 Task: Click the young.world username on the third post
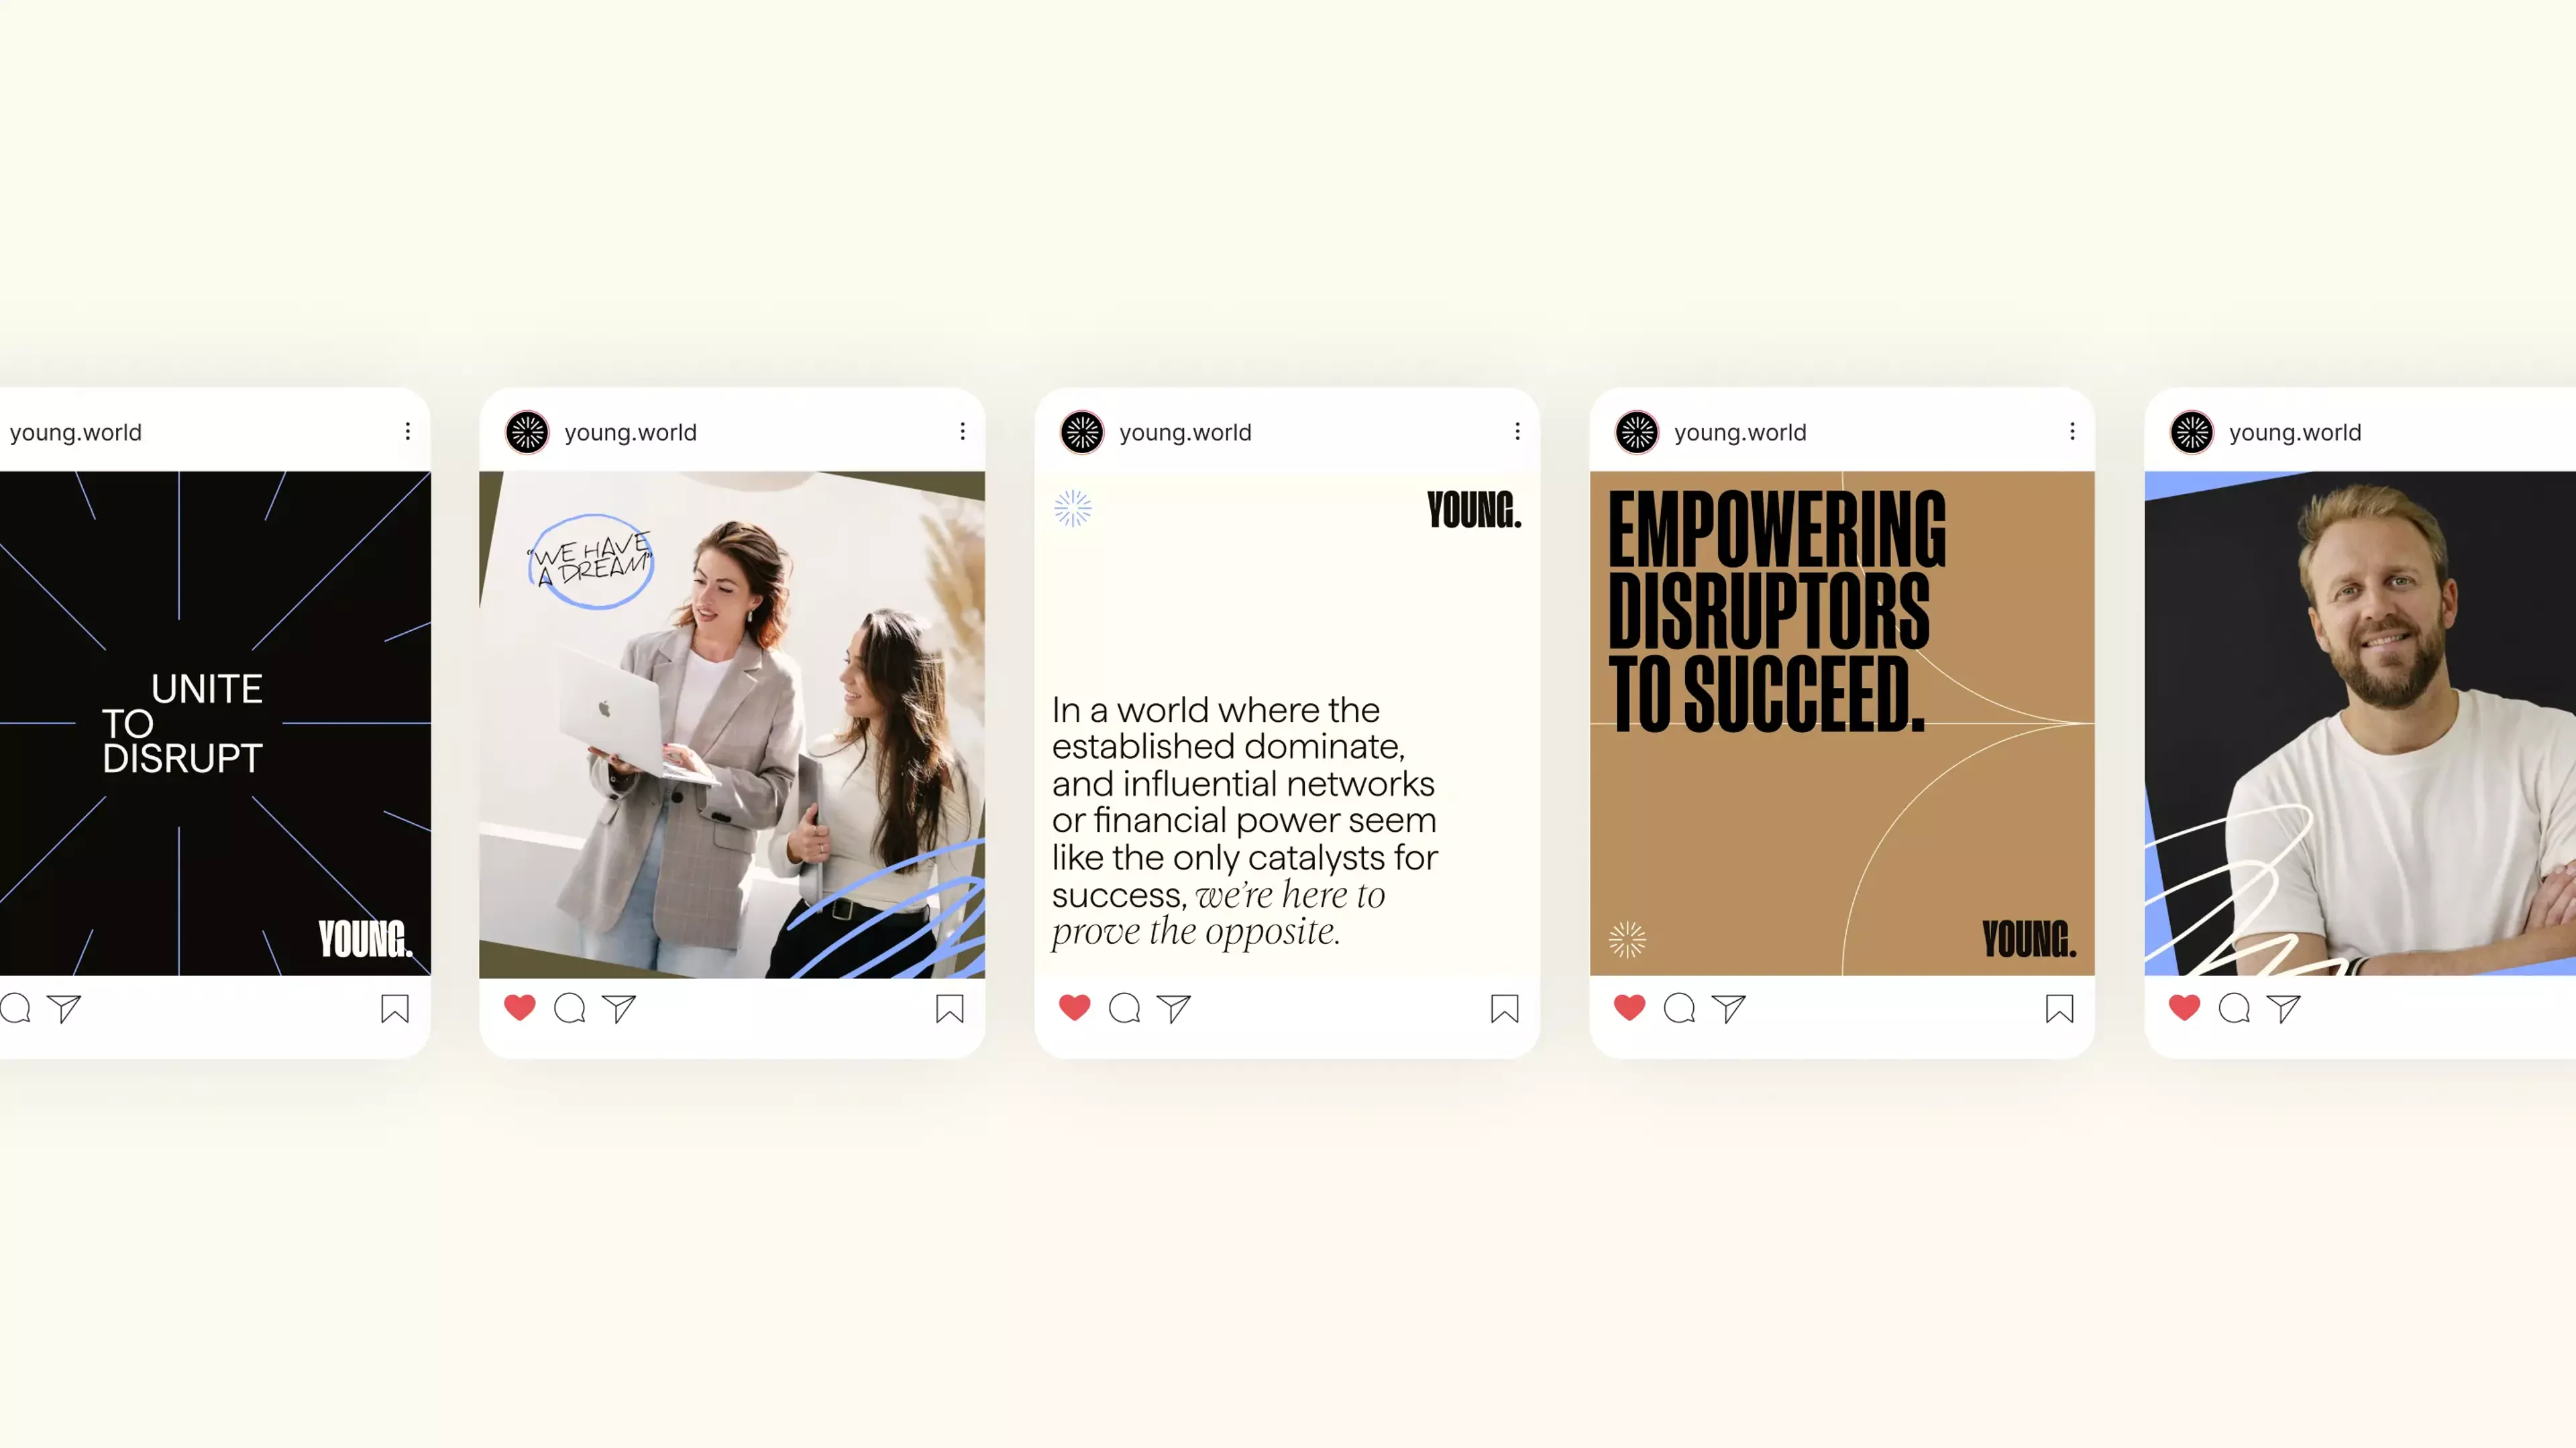coord(1185,432)
